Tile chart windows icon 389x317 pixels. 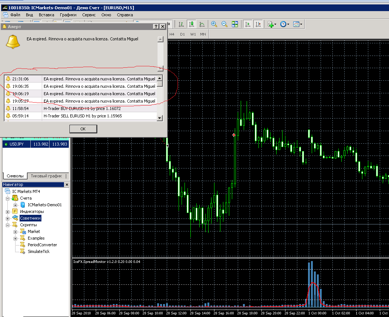(x=235, y=24)
